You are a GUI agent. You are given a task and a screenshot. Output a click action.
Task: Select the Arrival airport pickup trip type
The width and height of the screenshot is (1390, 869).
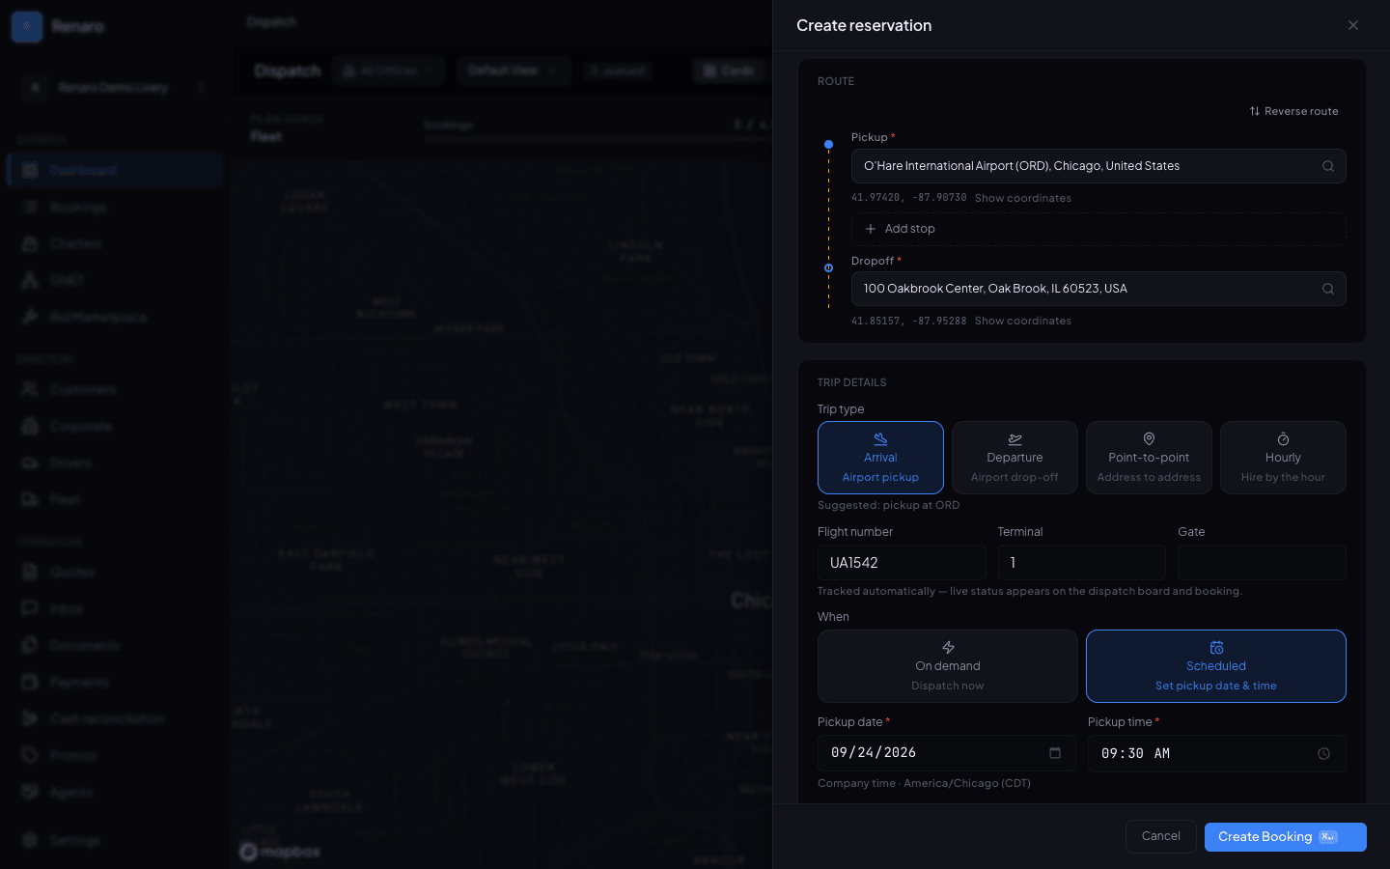tap(880, 458)
